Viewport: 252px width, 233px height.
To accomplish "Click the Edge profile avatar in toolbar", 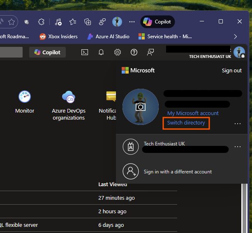I will tap(117, 22).
